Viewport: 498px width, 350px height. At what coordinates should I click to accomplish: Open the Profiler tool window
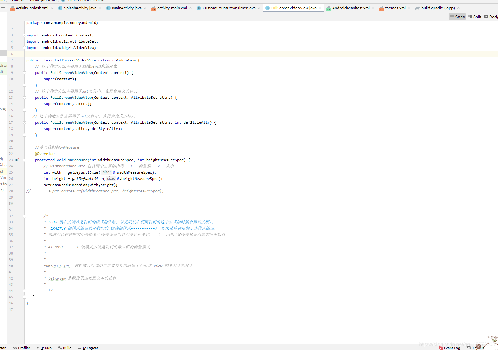21,348
